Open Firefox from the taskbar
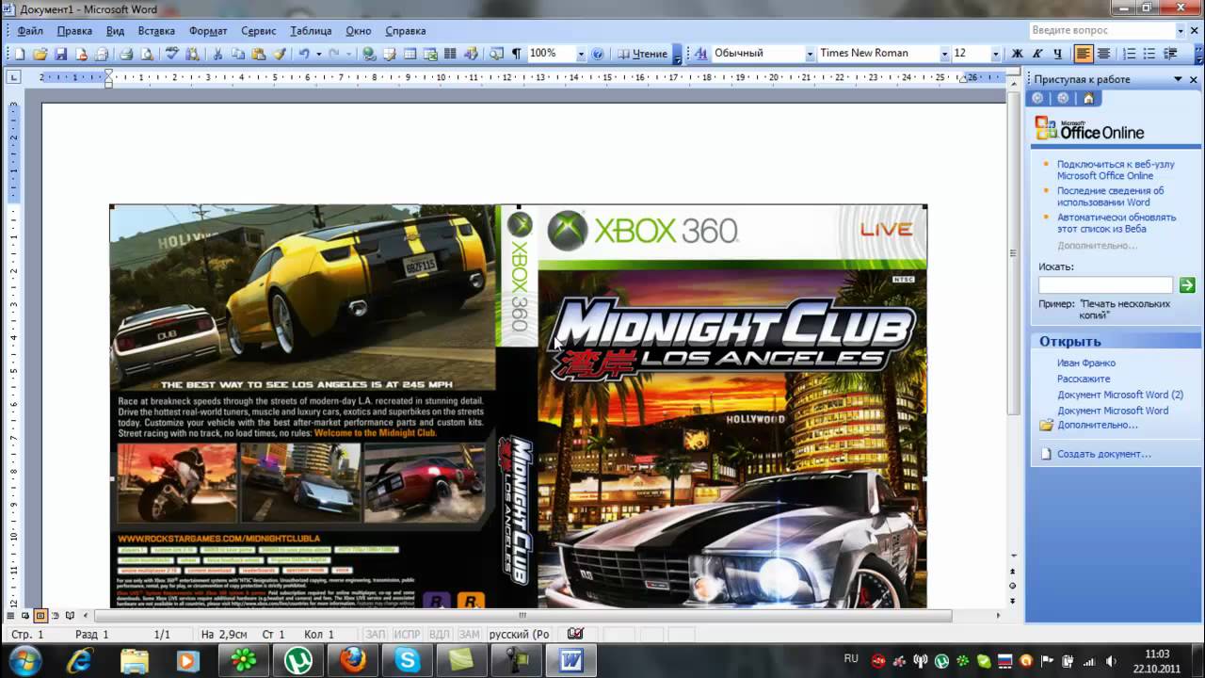Image resolution: width=1205 pixels, height=678 pixels. pyautogui.click(x=353, y=660)
